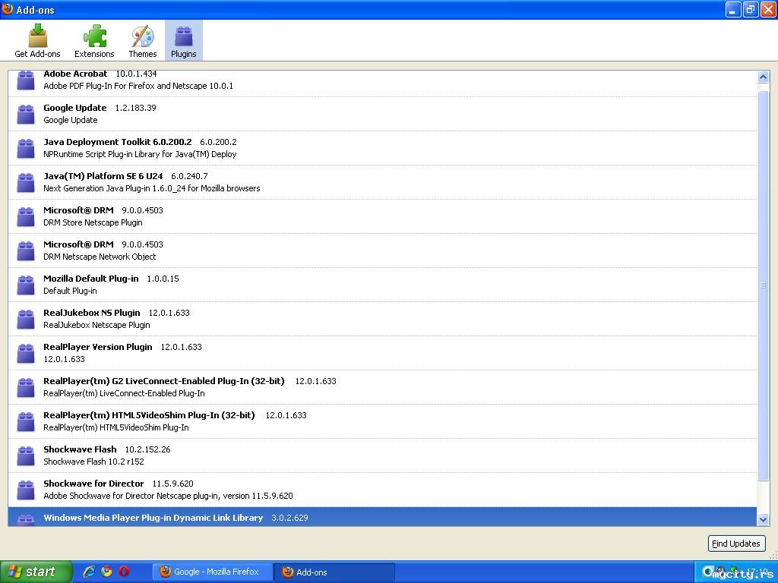Select the Java(TM) Platform SE 6 U24 title

tap(103, 176)
